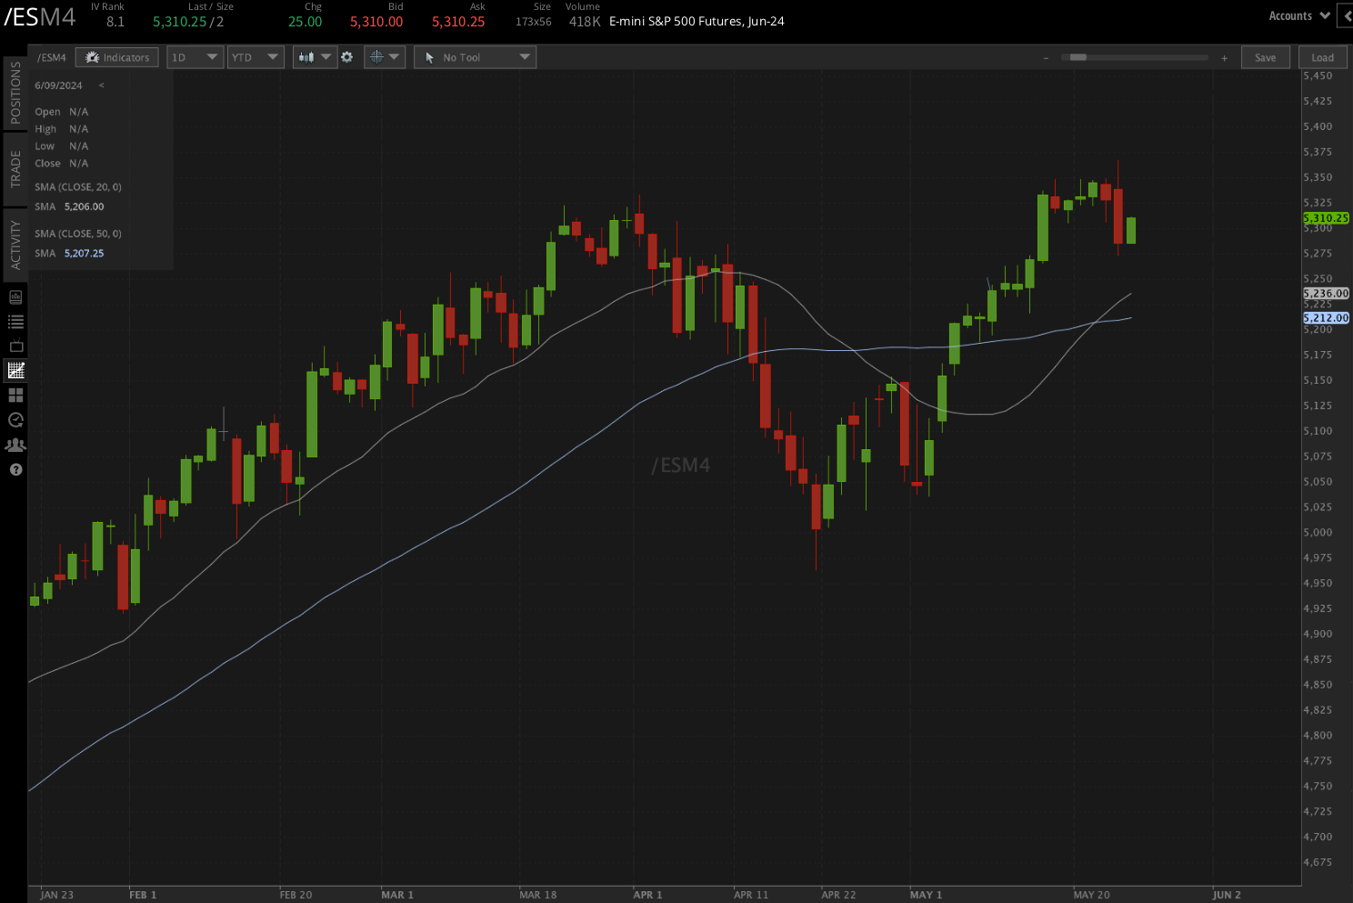This screenshot has height=903, width=1353.
Task: Click the Save chart button
Action: (x=1265, y=57)
